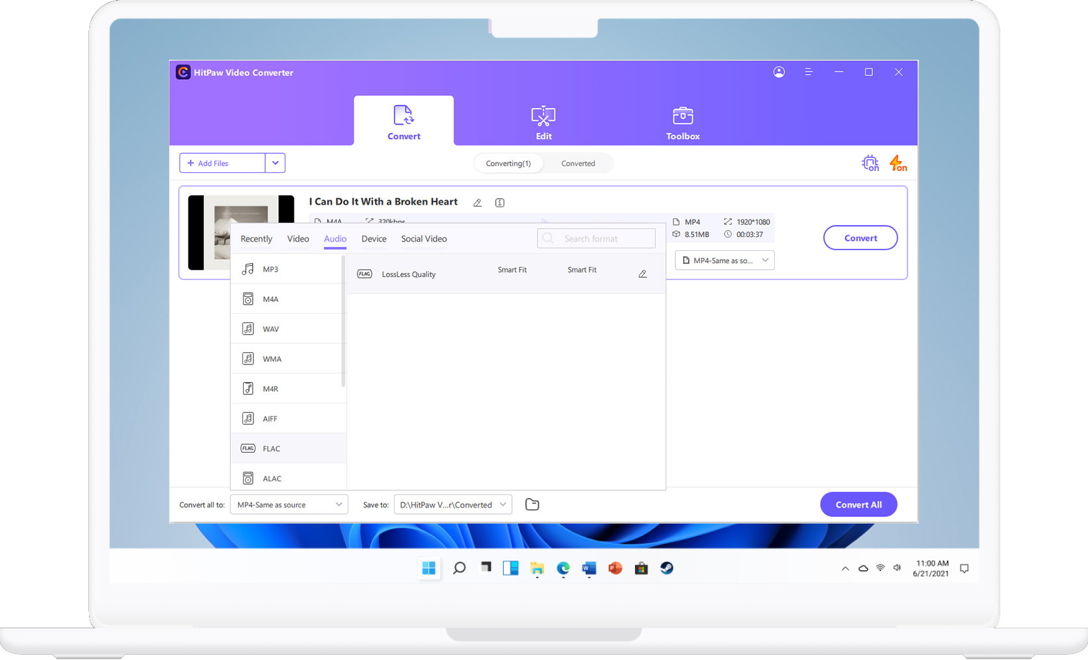The height and width of the screenshot is (660, 1088).
Task: Open the Toolbox tab
Action: 682,123
